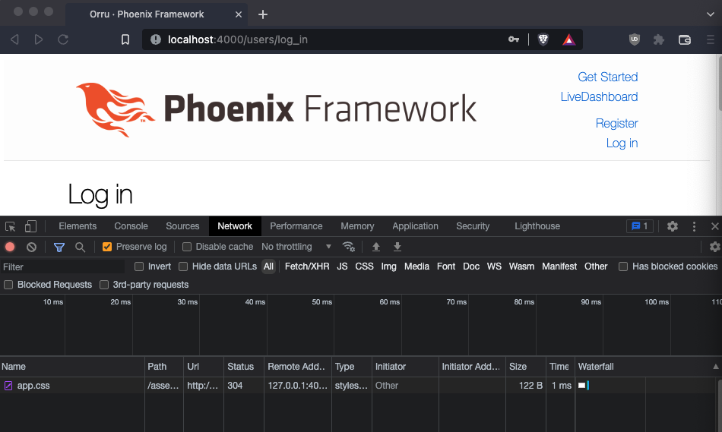Export HAR file with download arrow
Image resolution: width=722 pixels, height=432 pixels.
pyautogui.click(x=397, y=247)
